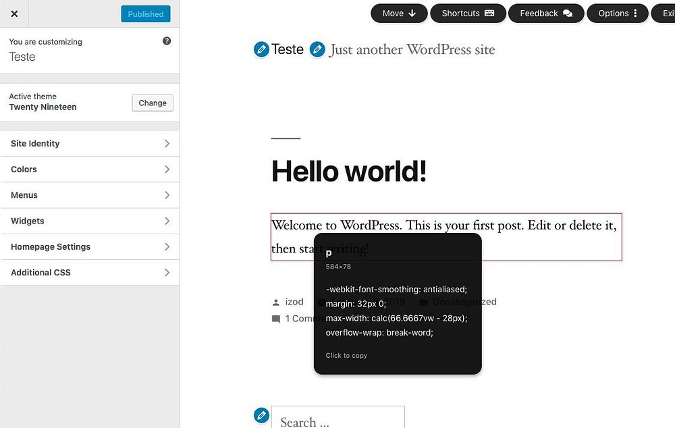Click the Move toolbar button
This screenshot has width=675, height=428.
[x=399, y=14]
